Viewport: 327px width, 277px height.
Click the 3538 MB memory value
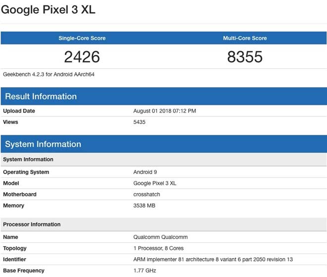pyautogui.click(x=144, y=206)
